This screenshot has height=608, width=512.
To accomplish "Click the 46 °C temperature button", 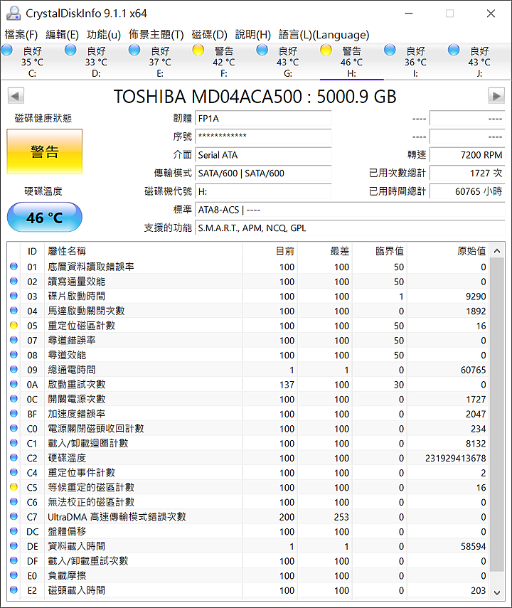I will (x=45, y=217).
